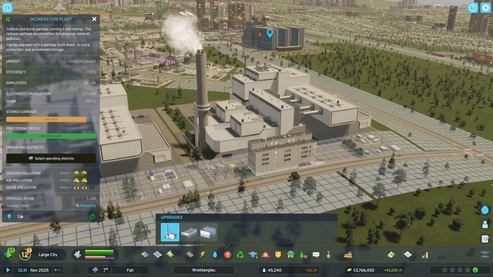493x277 pixels.
Task: Open the help question mark button
Action: (472, 7)
